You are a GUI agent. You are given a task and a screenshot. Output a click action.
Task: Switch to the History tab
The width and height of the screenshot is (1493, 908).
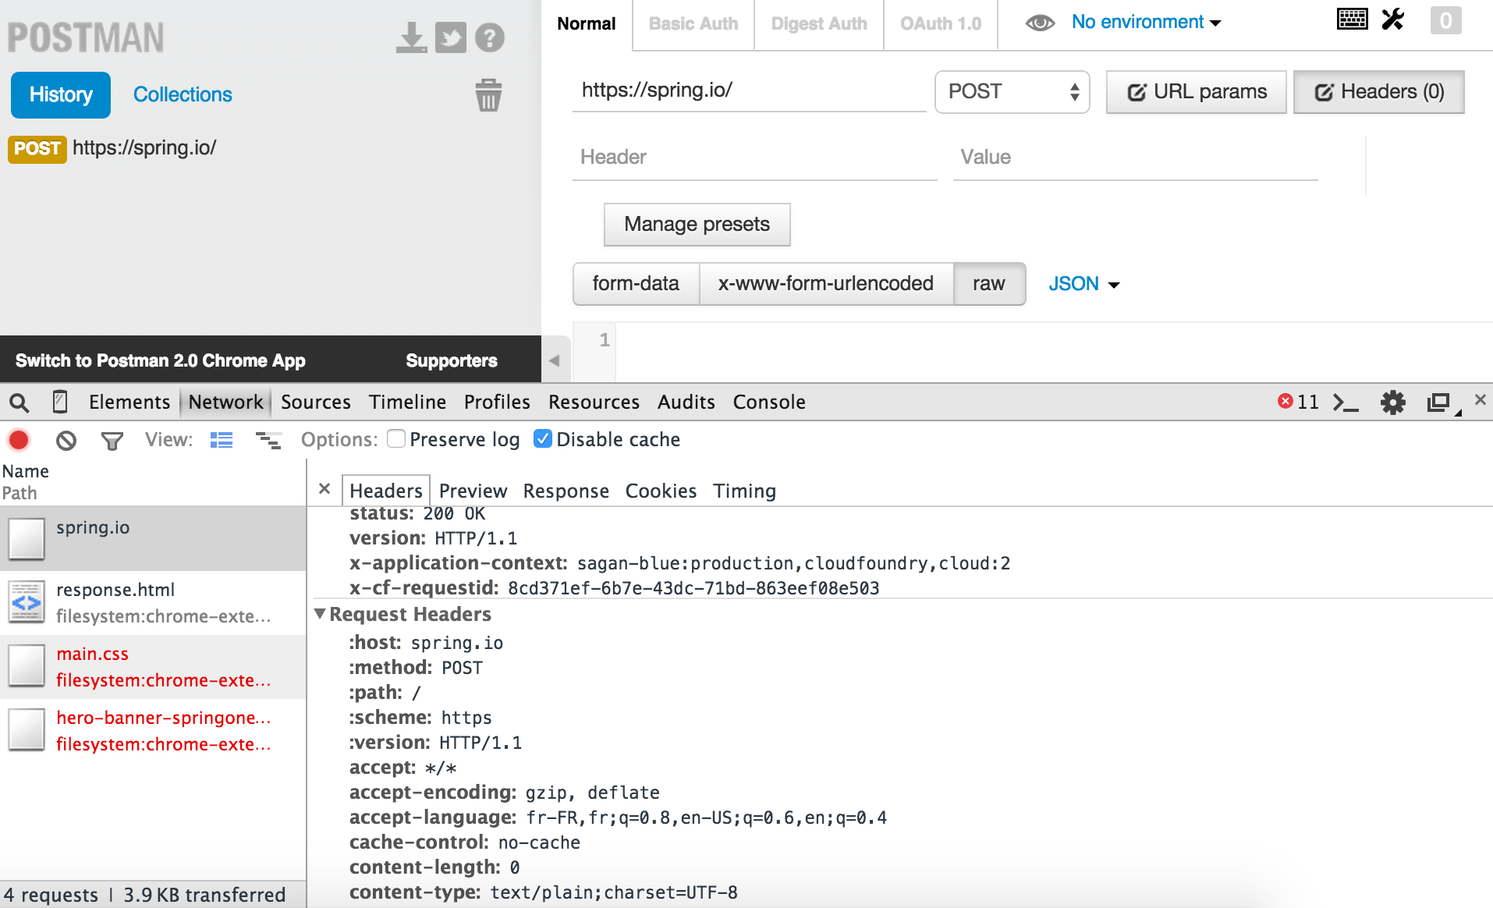pyautogui.click(x=61, y=95)
